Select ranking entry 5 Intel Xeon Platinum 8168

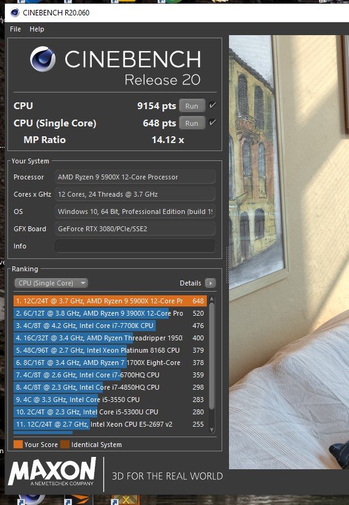(110, 350)
